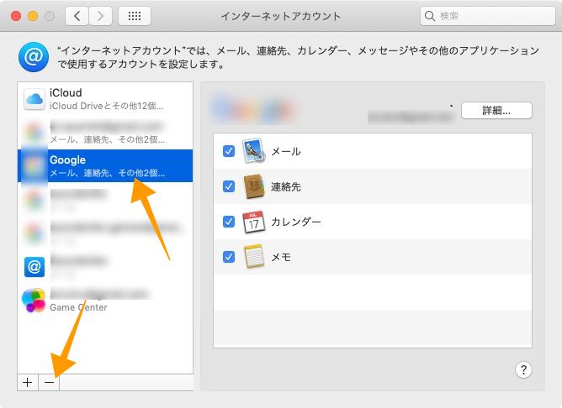562x408 pixels.
Task: Click the インターネットアカウント window title
Action: coord(281,16)
